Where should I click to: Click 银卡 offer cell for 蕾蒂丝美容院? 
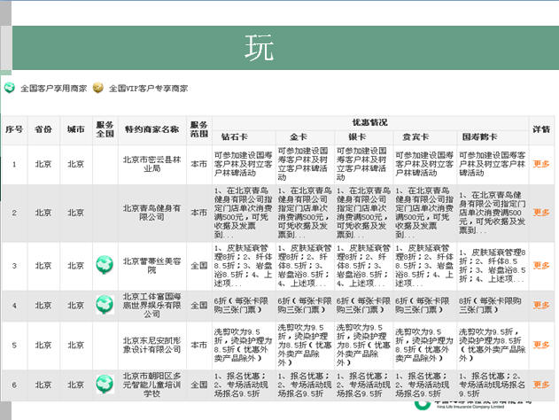pos(363,265)
